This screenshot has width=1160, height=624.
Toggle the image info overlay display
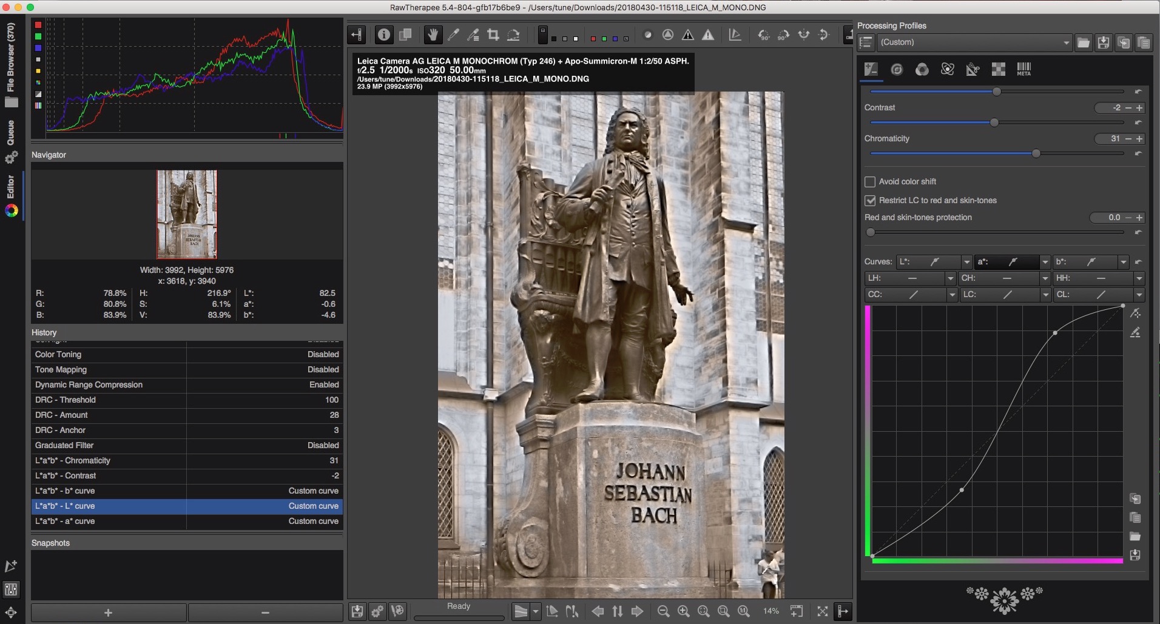click(x=383, y=35)
